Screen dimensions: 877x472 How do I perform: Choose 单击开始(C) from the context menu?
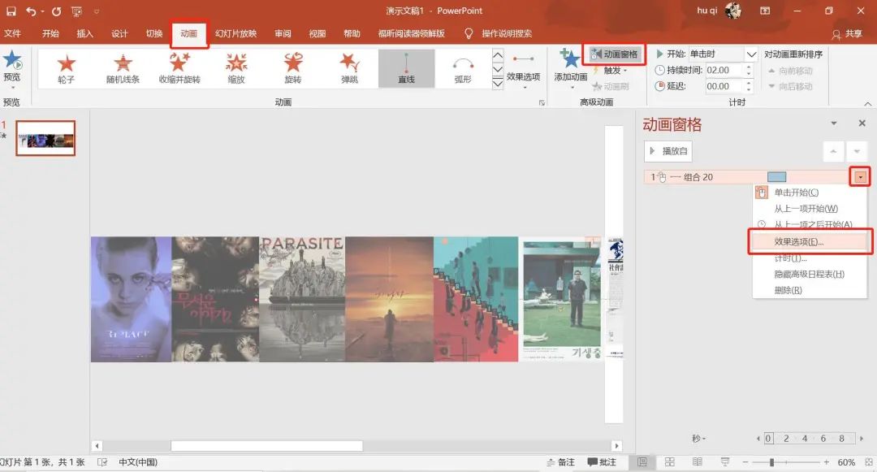click(810, 193)
